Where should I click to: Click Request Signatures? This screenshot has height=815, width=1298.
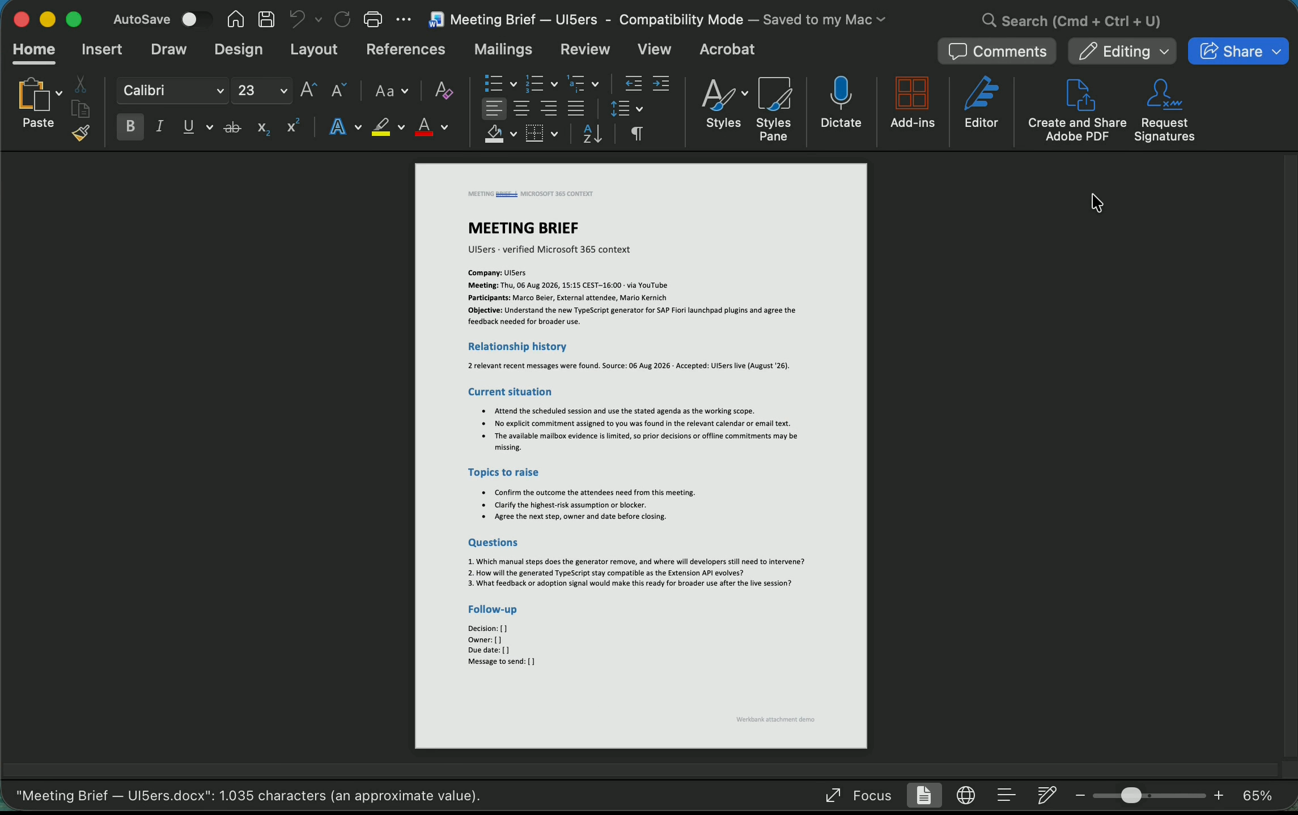1164,110
